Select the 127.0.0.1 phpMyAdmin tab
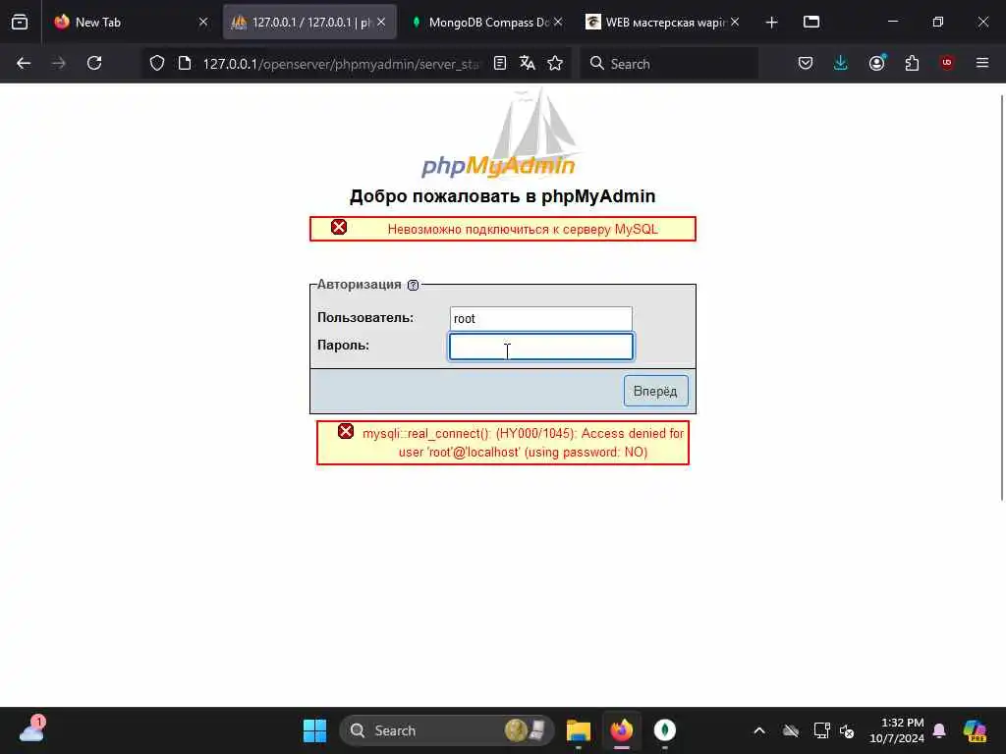Screen dimensions: 1006x754 [309, 22]
